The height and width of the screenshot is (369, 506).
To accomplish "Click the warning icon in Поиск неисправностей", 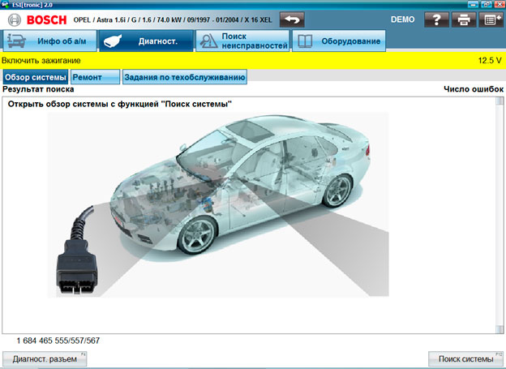I will point(209,41).
